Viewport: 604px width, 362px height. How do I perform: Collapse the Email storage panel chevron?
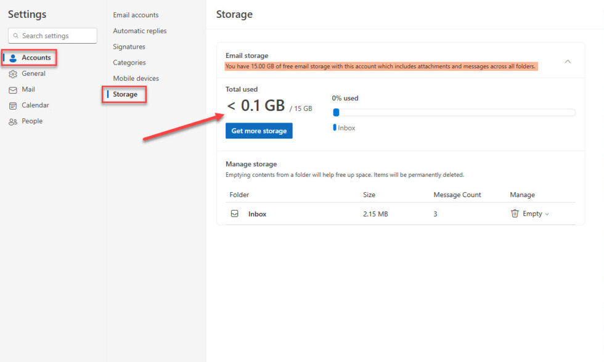point(568,62)
